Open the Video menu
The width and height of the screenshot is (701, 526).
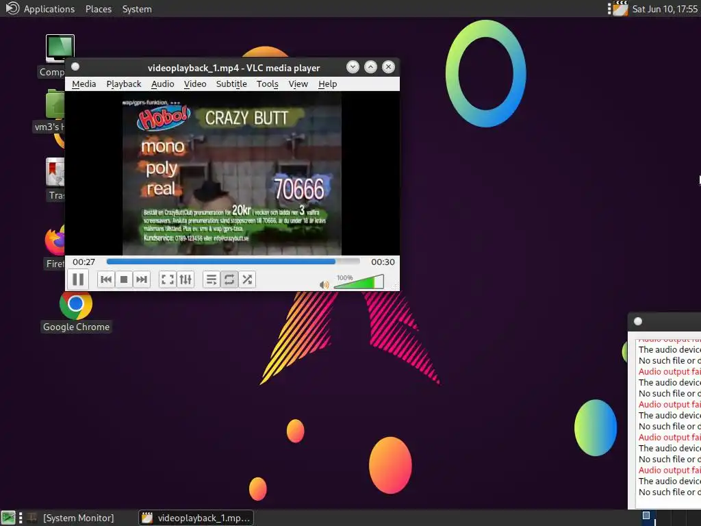195,84
